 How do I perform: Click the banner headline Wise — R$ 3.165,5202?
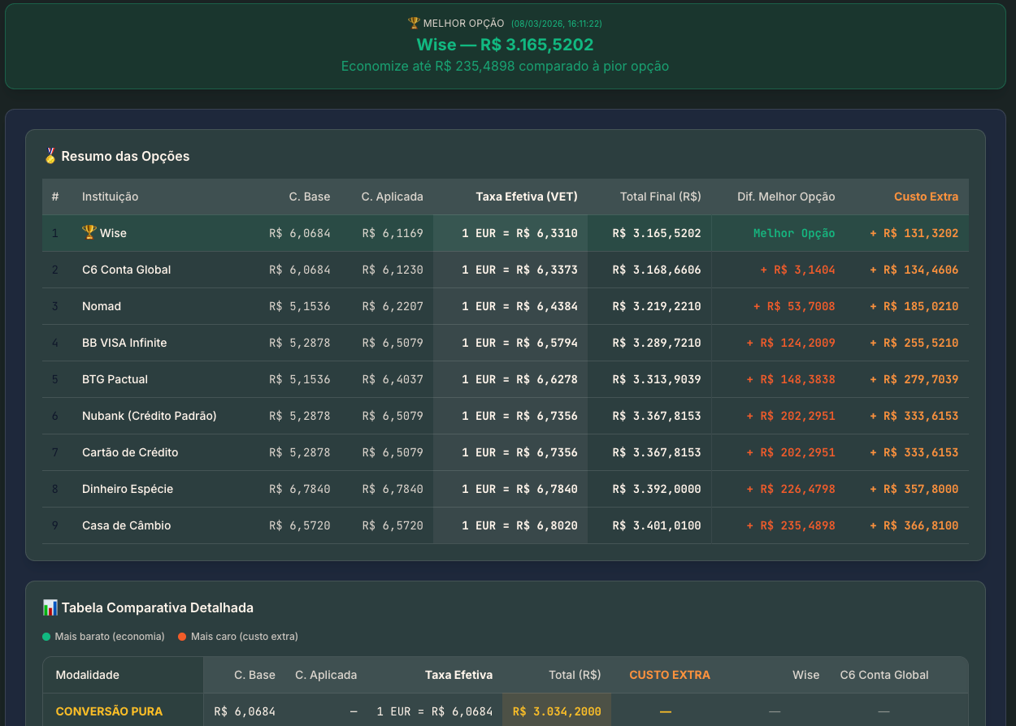pyautogui.click(x=505, y=45)
